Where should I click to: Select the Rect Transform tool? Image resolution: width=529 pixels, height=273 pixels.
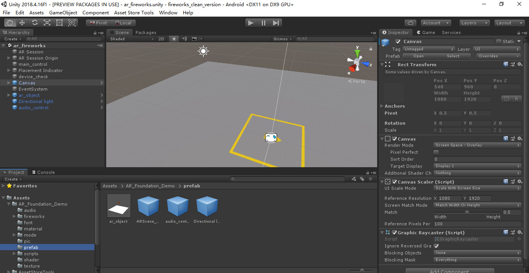click(x=59, y=23)
